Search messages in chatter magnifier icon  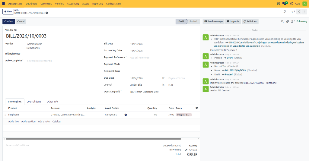(x=282, y=21)
